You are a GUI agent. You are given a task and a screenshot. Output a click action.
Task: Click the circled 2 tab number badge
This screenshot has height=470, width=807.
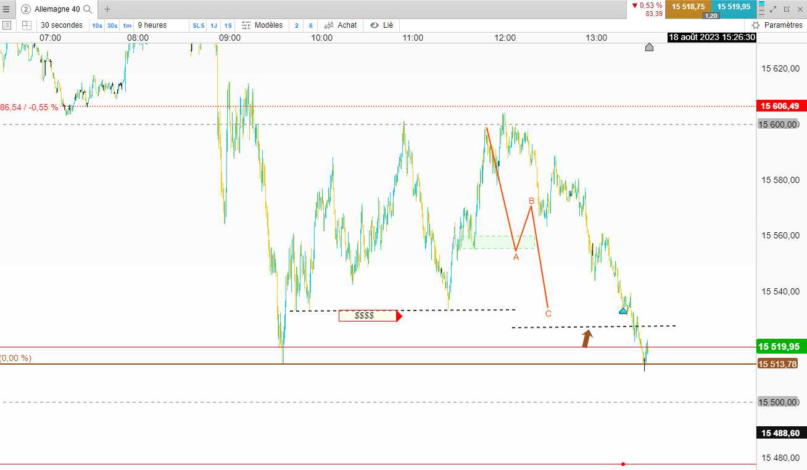click(26, 9)
